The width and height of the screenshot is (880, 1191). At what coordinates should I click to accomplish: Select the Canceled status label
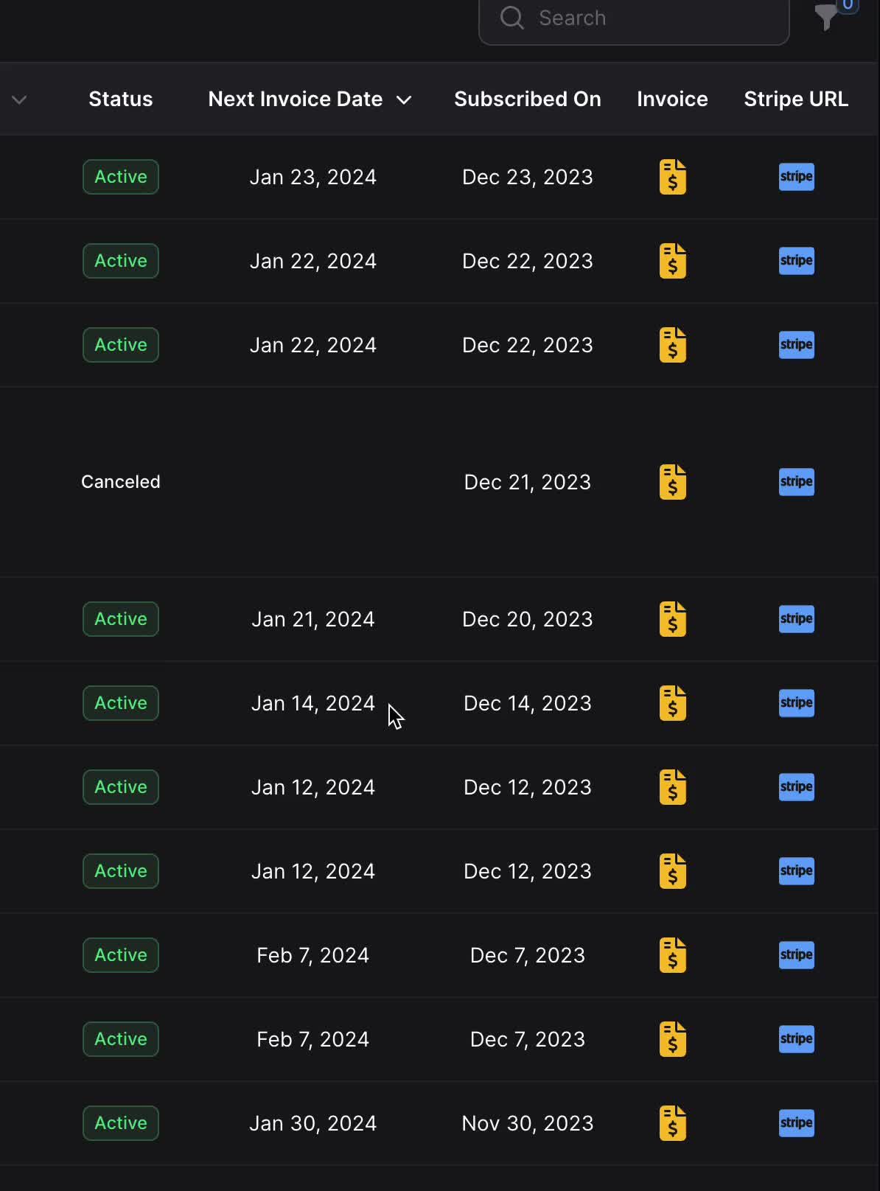pyautogui.click(x=120, y=482)
